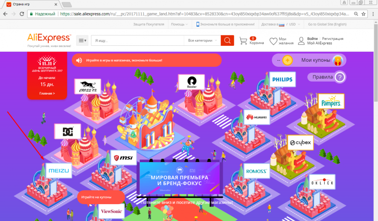The width and height of the screenshot is (378, 221).
Task: Click Экономьте больше в приложении link
Action: (x=227, y=24)
